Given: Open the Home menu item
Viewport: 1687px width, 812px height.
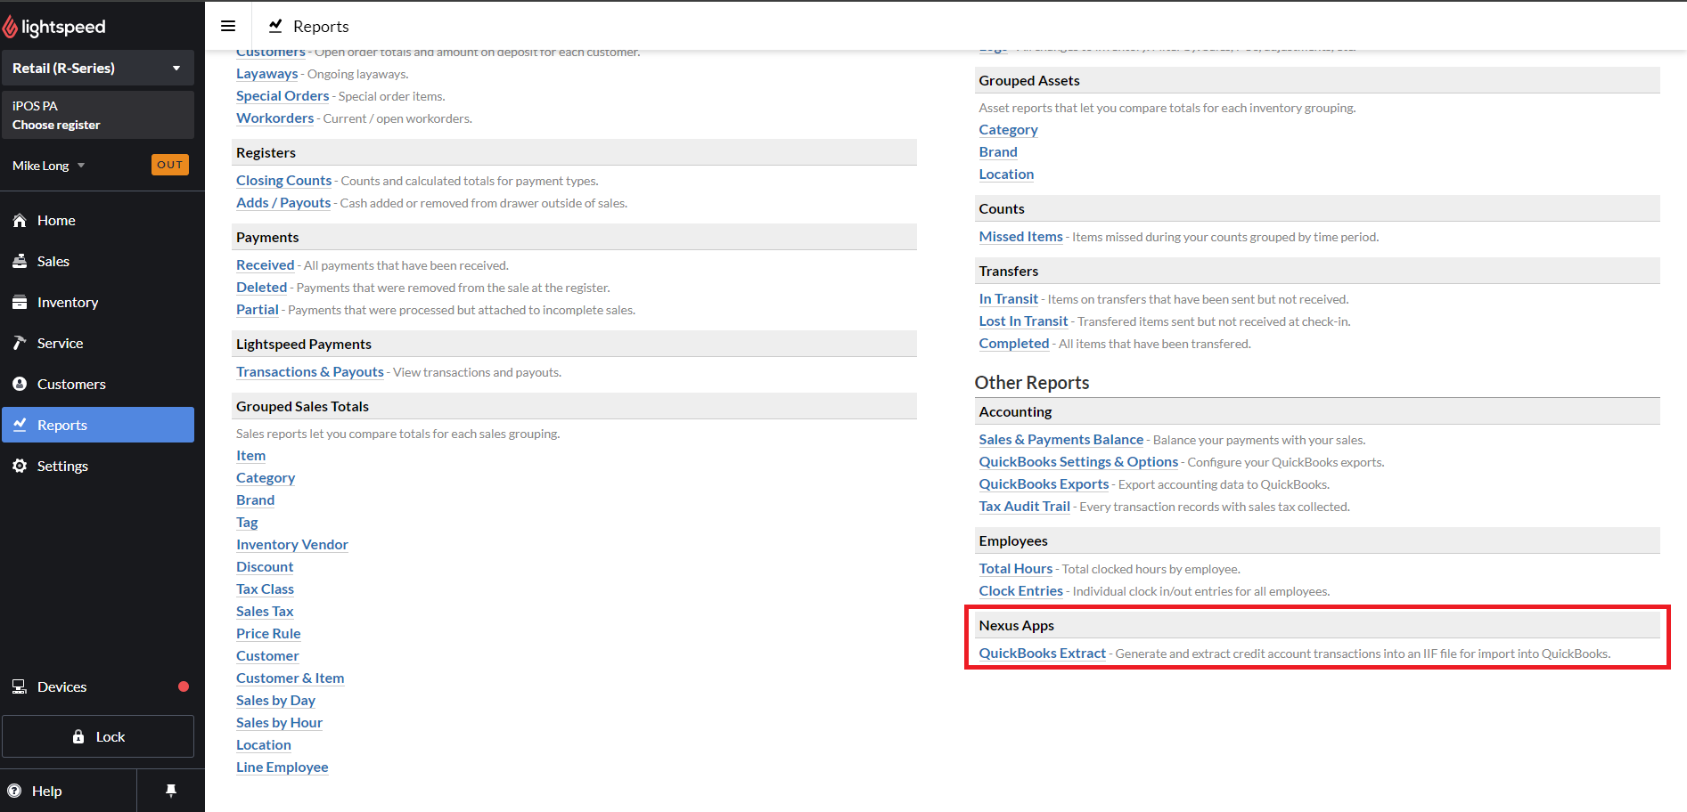Looking at the screenshot, I should pos(98,221).
